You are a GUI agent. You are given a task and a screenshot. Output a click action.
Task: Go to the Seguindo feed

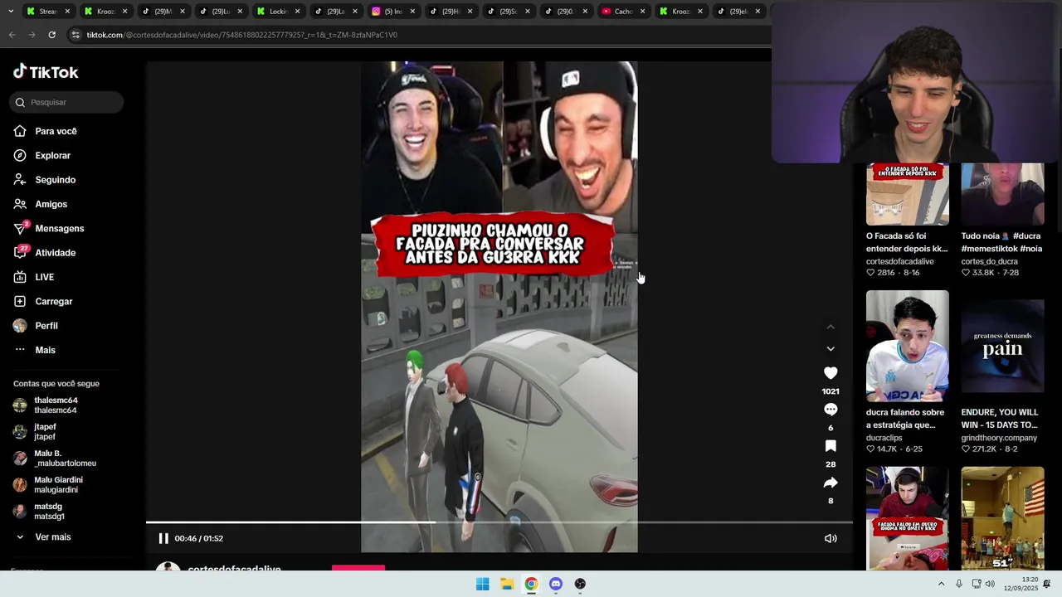coord(45,179)
